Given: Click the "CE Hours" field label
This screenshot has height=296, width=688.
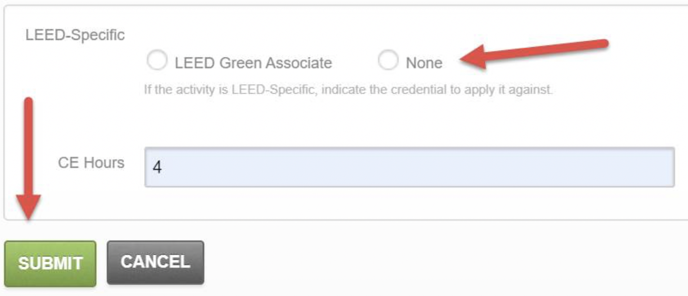Looking at the screenshot, I should [x=91, y=162].
